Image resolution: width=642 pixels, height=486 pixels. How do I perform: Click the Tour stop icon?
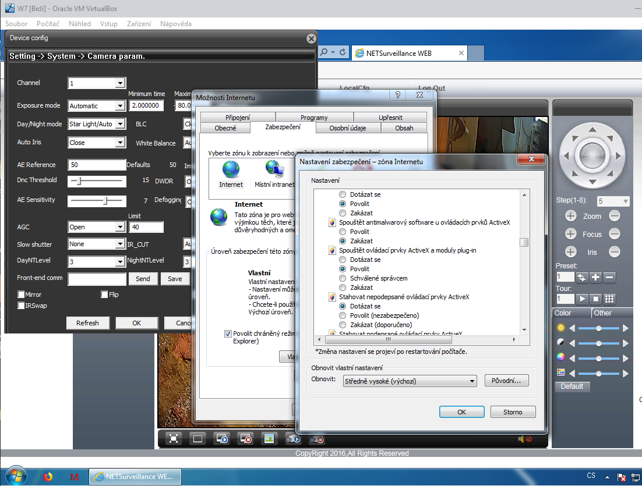point(595,299)
